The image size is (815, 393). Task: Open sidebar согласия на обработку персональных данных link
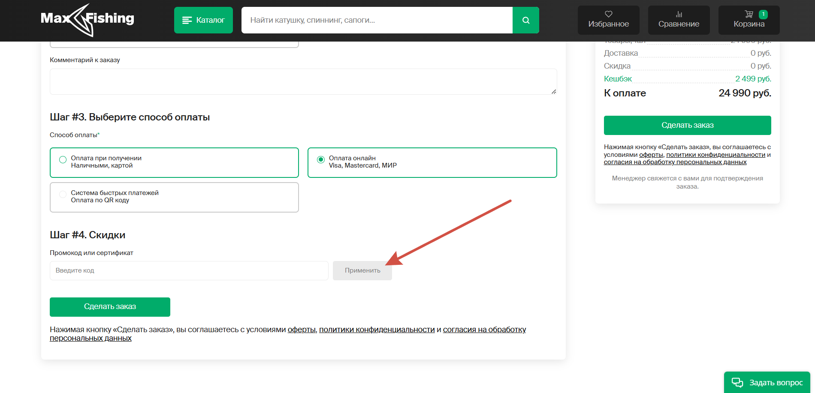pyautogui.click(x=675, y=162)
